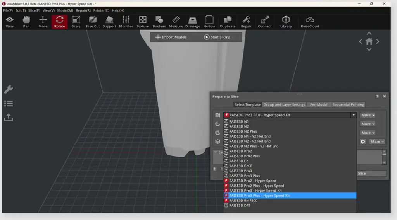Image resolution: width=397 pixels, height=220 pixels.
Task: Select RAISE3D RMF500 printer
Action: 290,200
